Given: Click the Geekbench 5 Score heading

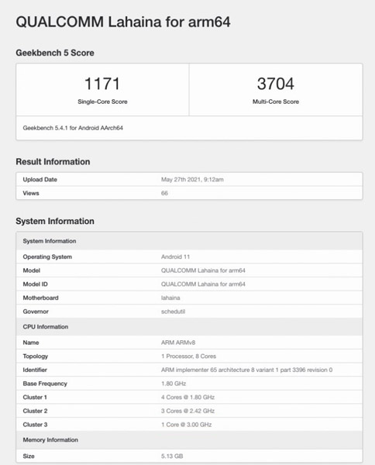Looking at the screenshot, I should coord(55,53).
